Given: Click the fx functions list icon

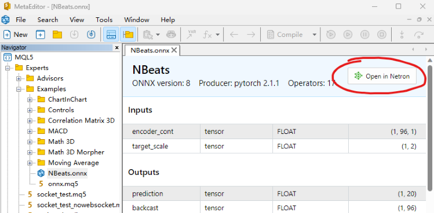Looking at the screenshot, I should tap(207, 35).
